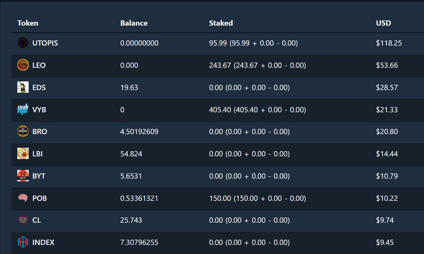
Task: Click the UTOPIS token icon
Action: tap(23, 43)
